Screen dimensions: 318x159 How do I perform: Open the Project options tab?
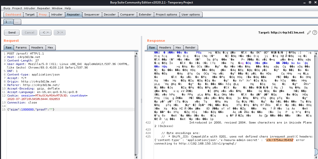coord(166,14)
